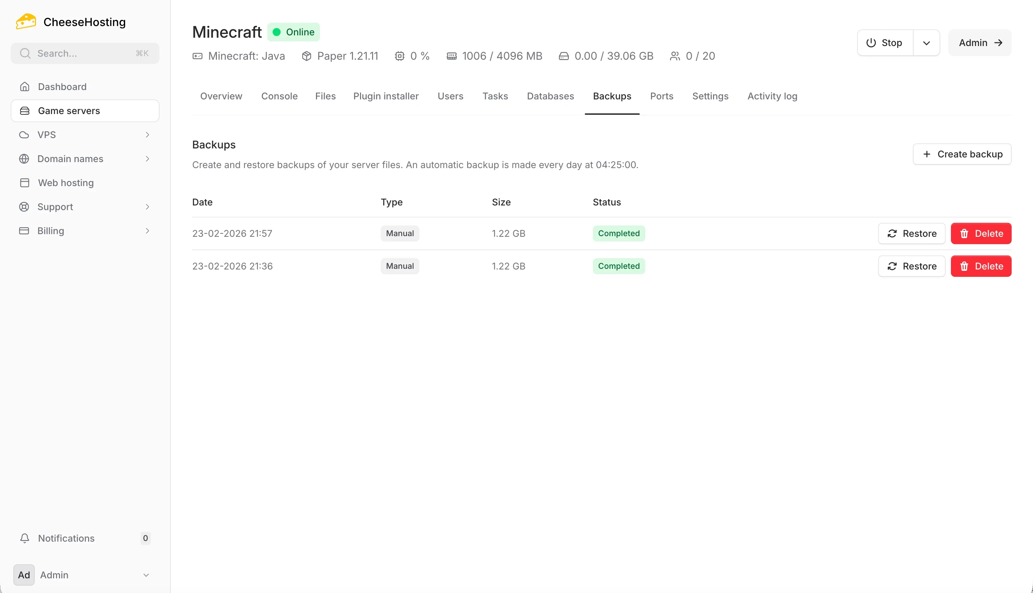Click the search magnifier icon
1033x593 pixels.
point(25,53)
